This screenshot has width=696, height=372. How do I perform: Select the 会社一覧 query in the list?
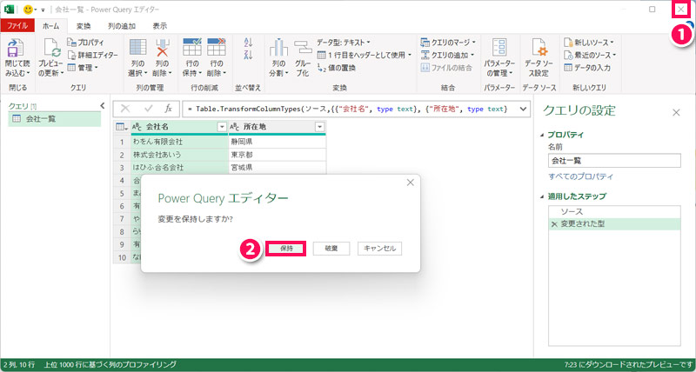point(55,119)
